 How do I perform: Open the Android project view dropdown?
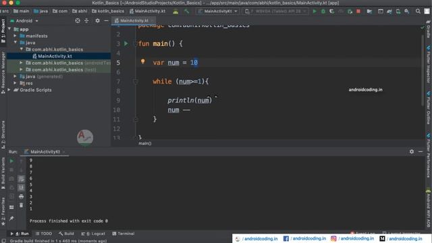click(x=24, y=21)
